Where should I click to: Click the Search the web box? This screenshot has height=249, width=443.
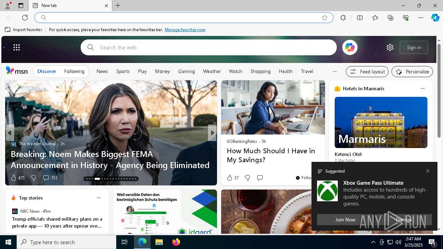click(x=209, y=47)
